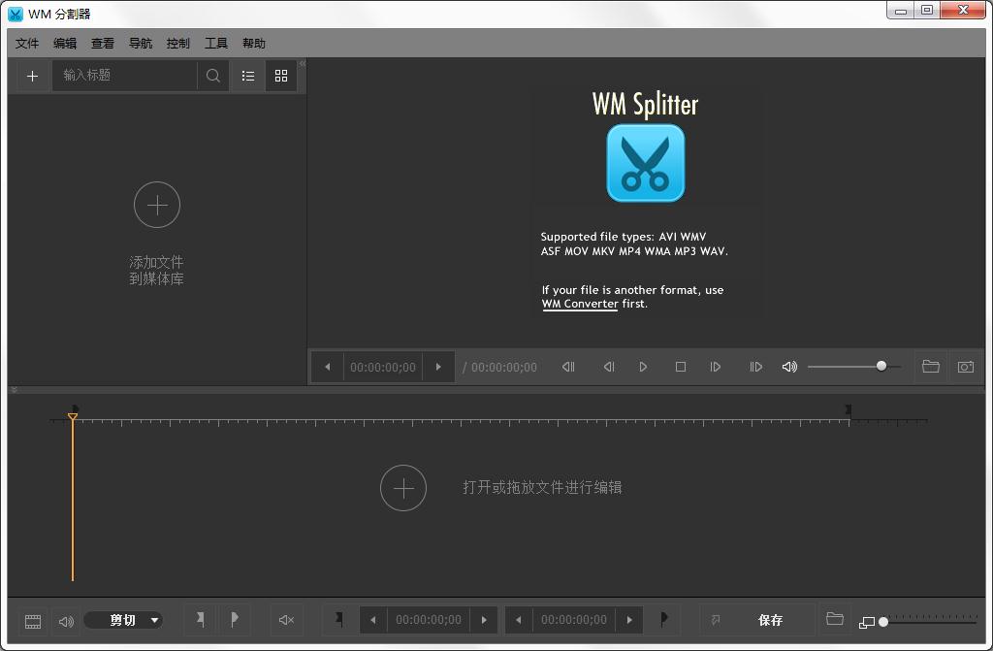This screenshot has width=993, height=651.
Task: Click the plus icon in media library toolbar
Action: click(x=32, y=76)
